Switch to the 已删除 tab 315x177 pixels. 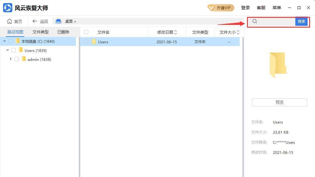63,32
